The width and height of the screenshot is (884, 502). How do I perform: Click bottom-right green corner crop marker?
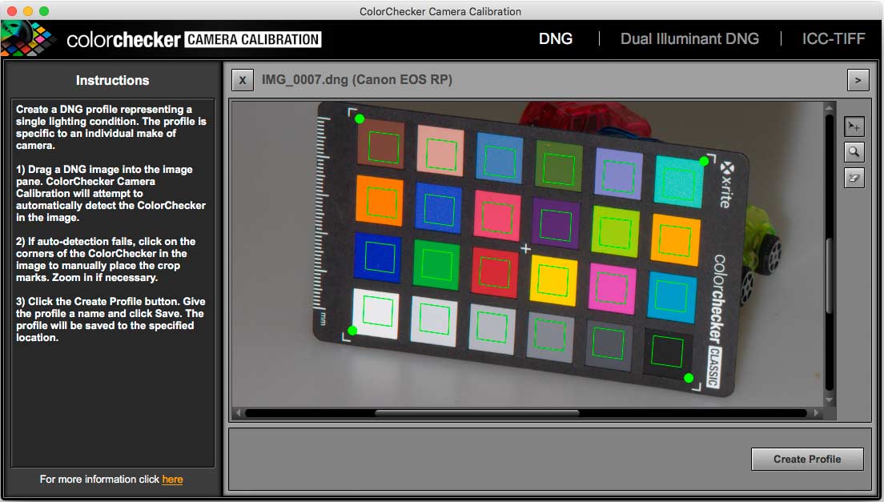point(689,378)
